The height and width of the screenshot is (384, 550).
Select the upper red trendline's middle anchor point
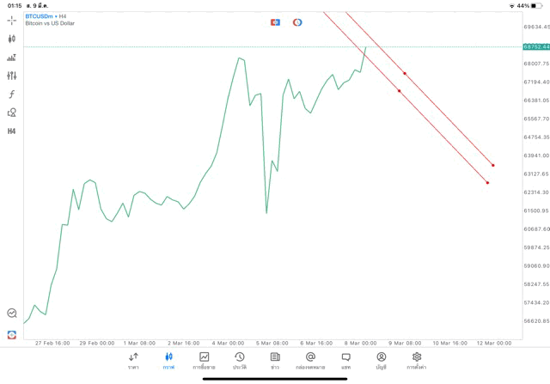(405, 73)
